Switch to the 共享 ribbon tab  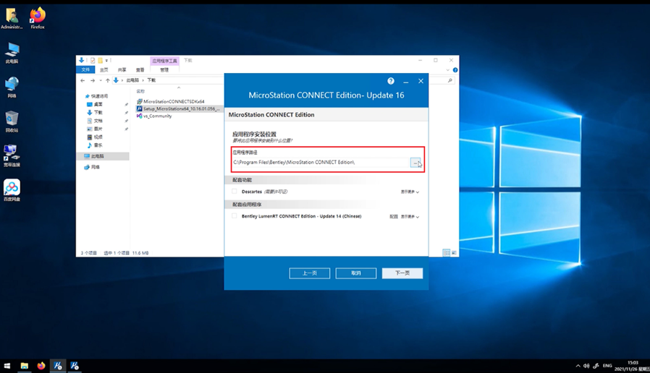[x=122, y=70]
